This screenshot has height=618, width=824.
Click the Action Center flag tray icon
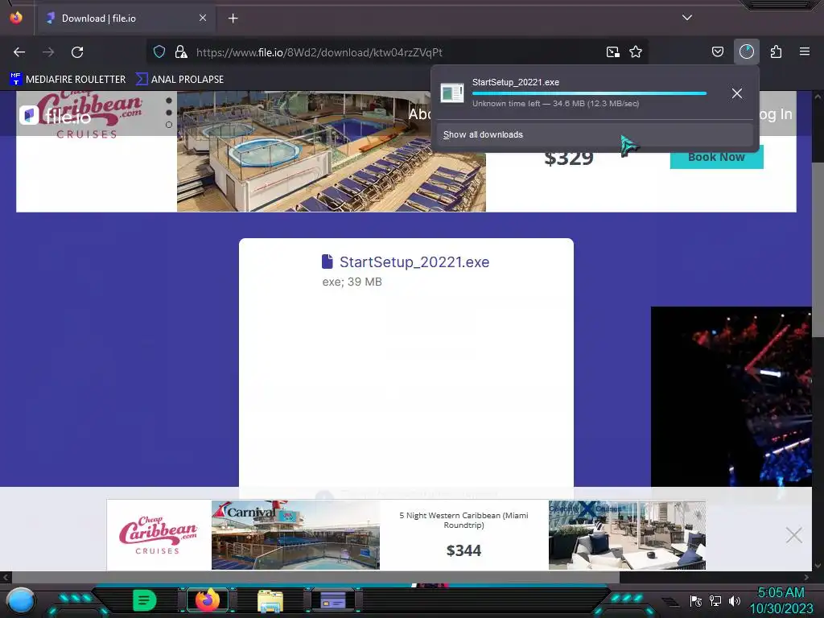pyautogui.click(x=696, y=600)
